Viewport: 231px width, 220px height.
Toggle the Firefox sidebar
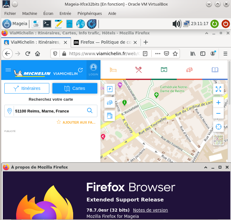point(203,54)
